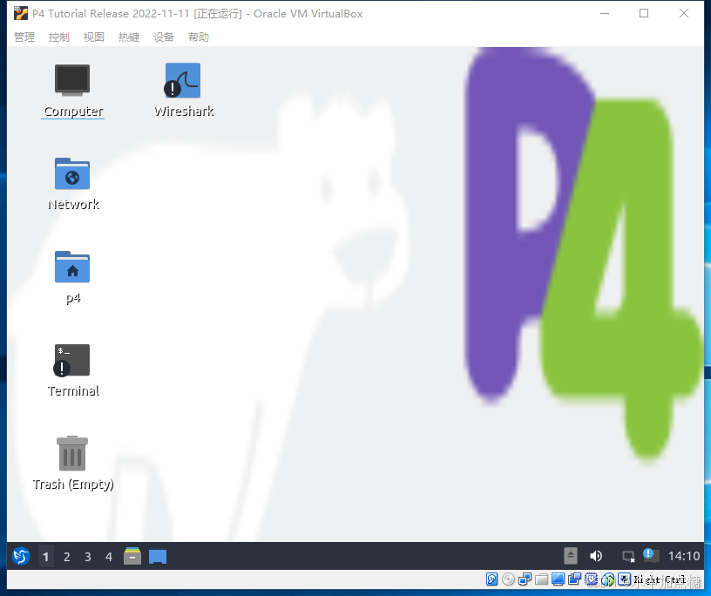Click the VirtualBox recording status icon

574,579
